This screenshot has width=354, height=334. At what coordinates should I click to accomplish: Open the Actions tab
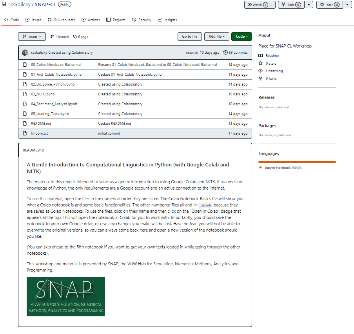[x=91, y=20]
